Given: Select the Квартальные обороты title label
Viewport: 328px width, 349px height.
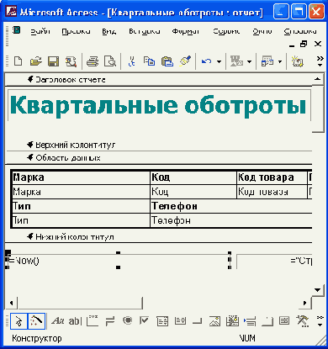Looking at the screenshot, I should point(159,105).
